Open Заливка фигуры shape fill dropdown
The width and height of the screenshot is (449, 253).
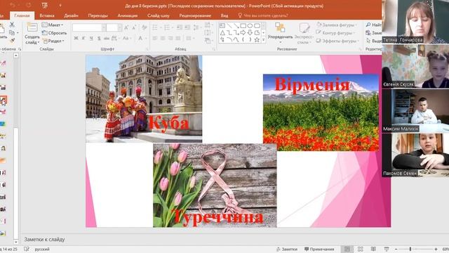[337, 25]
